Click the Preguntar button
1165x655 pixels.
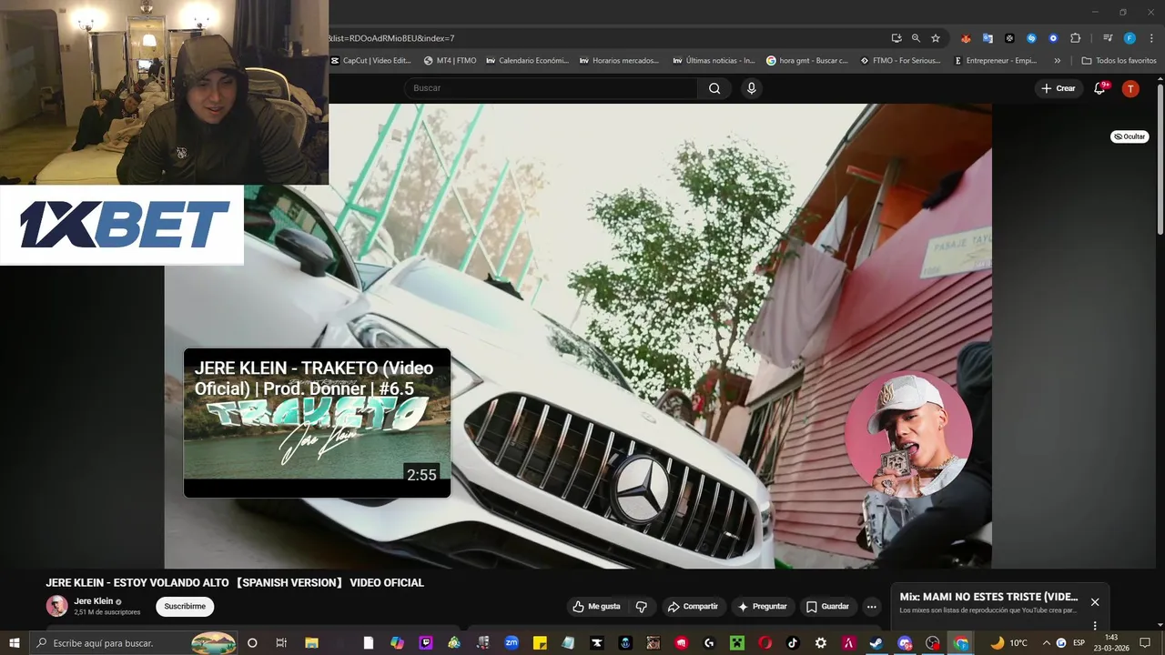point(763,607)
